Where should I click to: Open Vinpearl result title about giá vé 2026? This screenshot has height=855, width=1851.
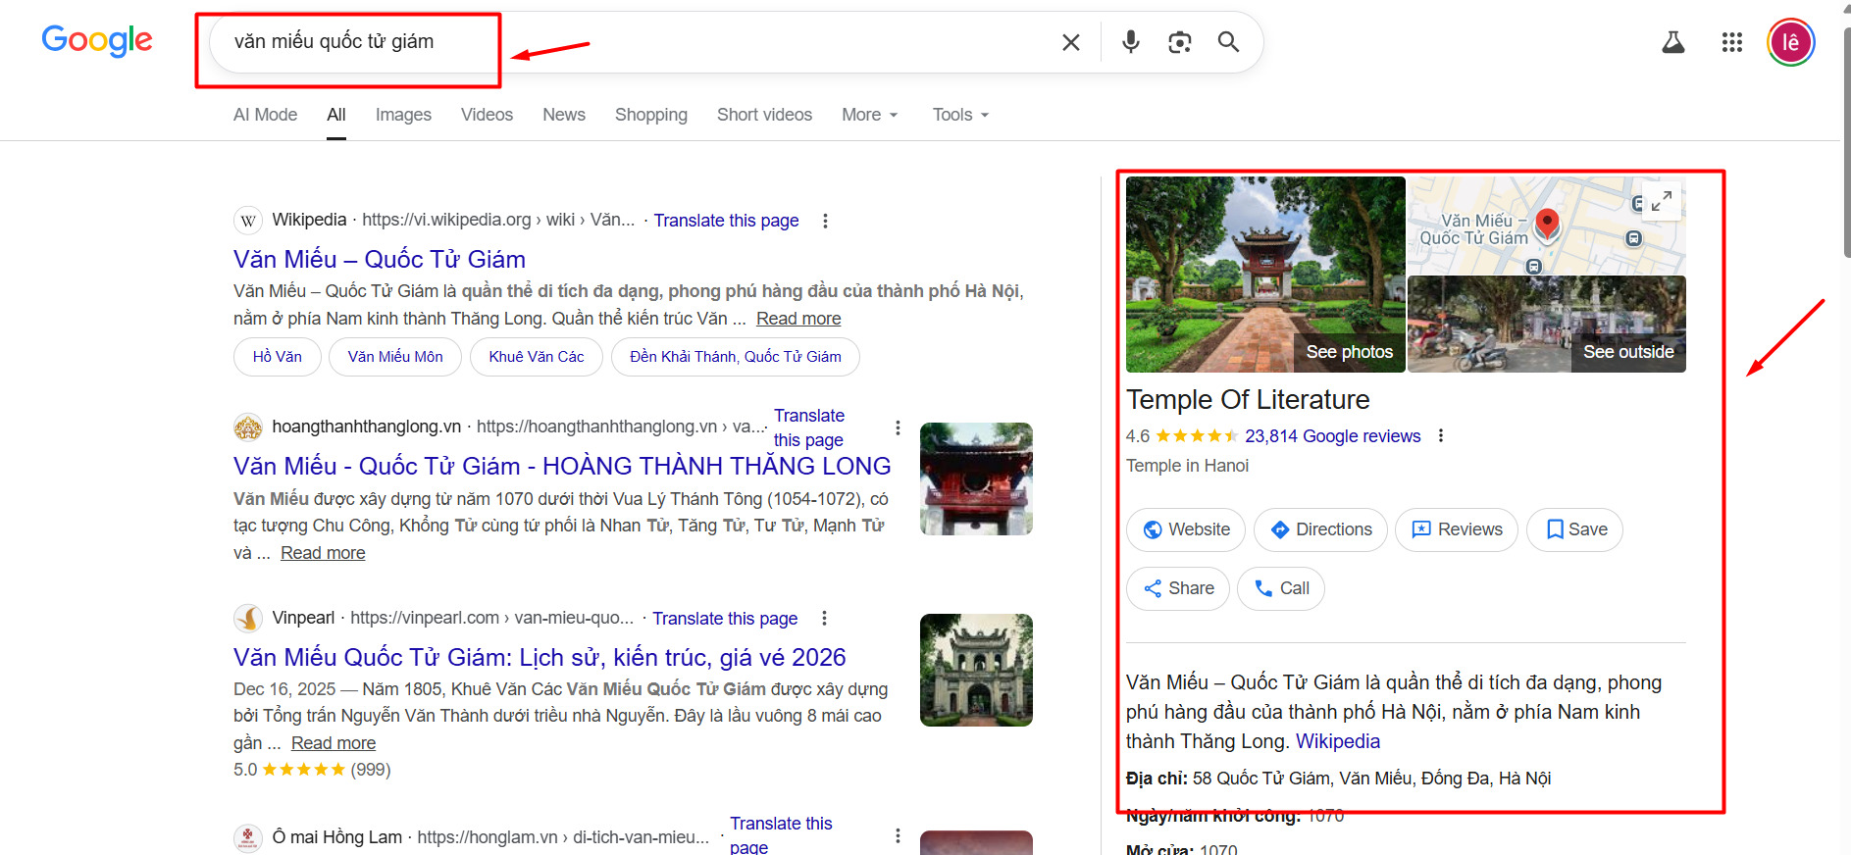coord(540,657)
